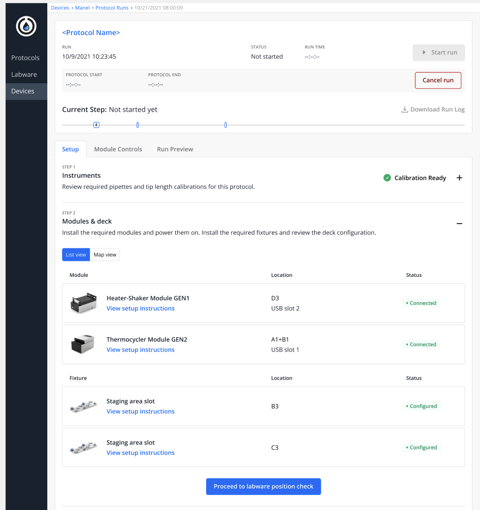
Task: Switch to Map view
Action: (x=105, y=255)
